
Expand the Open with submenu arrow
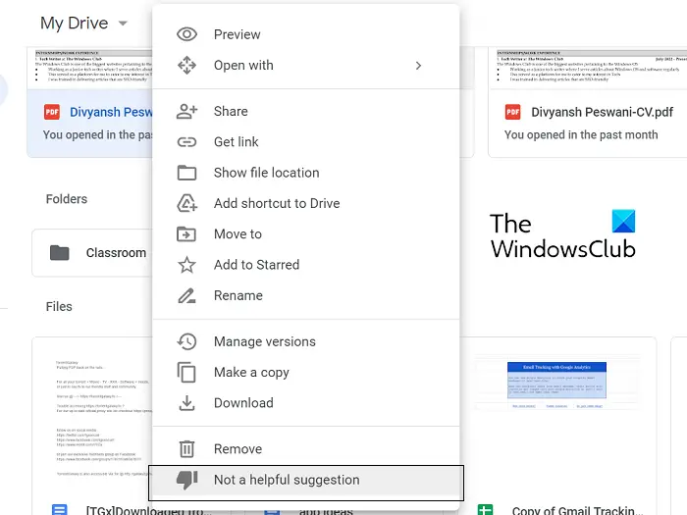[418, 66]
